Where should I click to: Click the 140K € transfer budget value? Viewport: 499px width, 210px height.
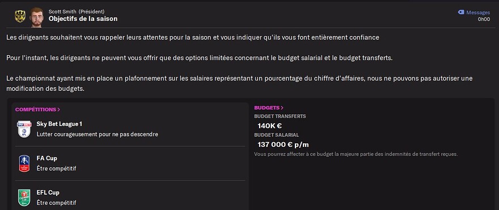tap(269, 126)
